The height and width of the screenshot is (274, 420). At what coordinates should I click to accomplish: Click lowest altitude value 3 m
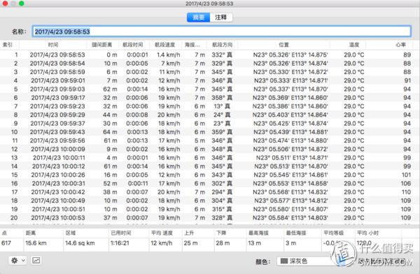(290, 243)
